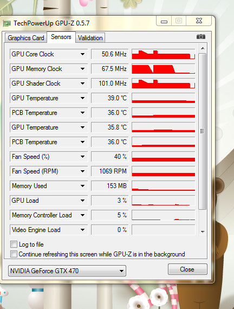Screen dimensions: 234x309
Task: Open NVIDIA GeForce GTX 470 selector
Action: coord(67,271)
